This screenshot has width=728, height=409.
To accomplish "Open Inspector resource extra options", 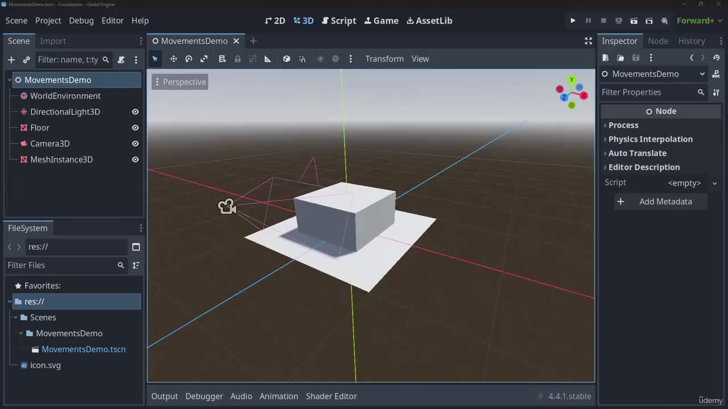I will (x=651, y=57).
